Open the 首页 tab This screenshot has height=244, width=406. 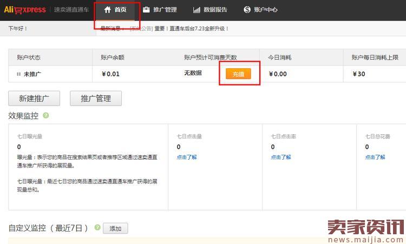(x=115, y=10)
